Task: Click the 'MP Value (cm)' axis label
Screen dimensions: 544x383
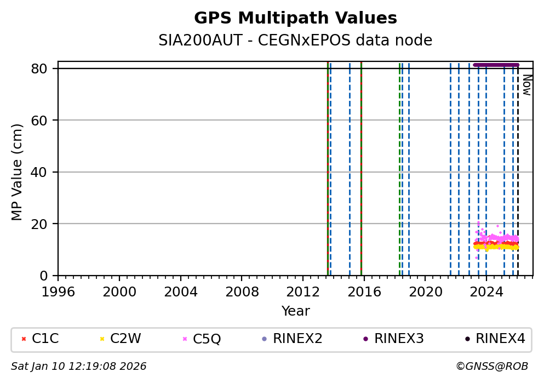Action: (x=17, y=172)
